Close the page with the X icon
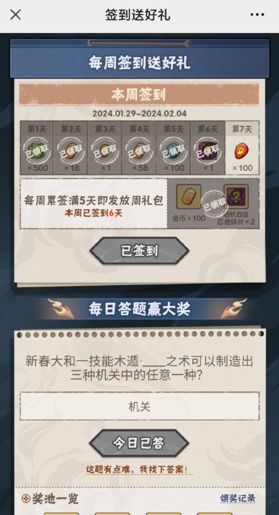 (15, 15)
